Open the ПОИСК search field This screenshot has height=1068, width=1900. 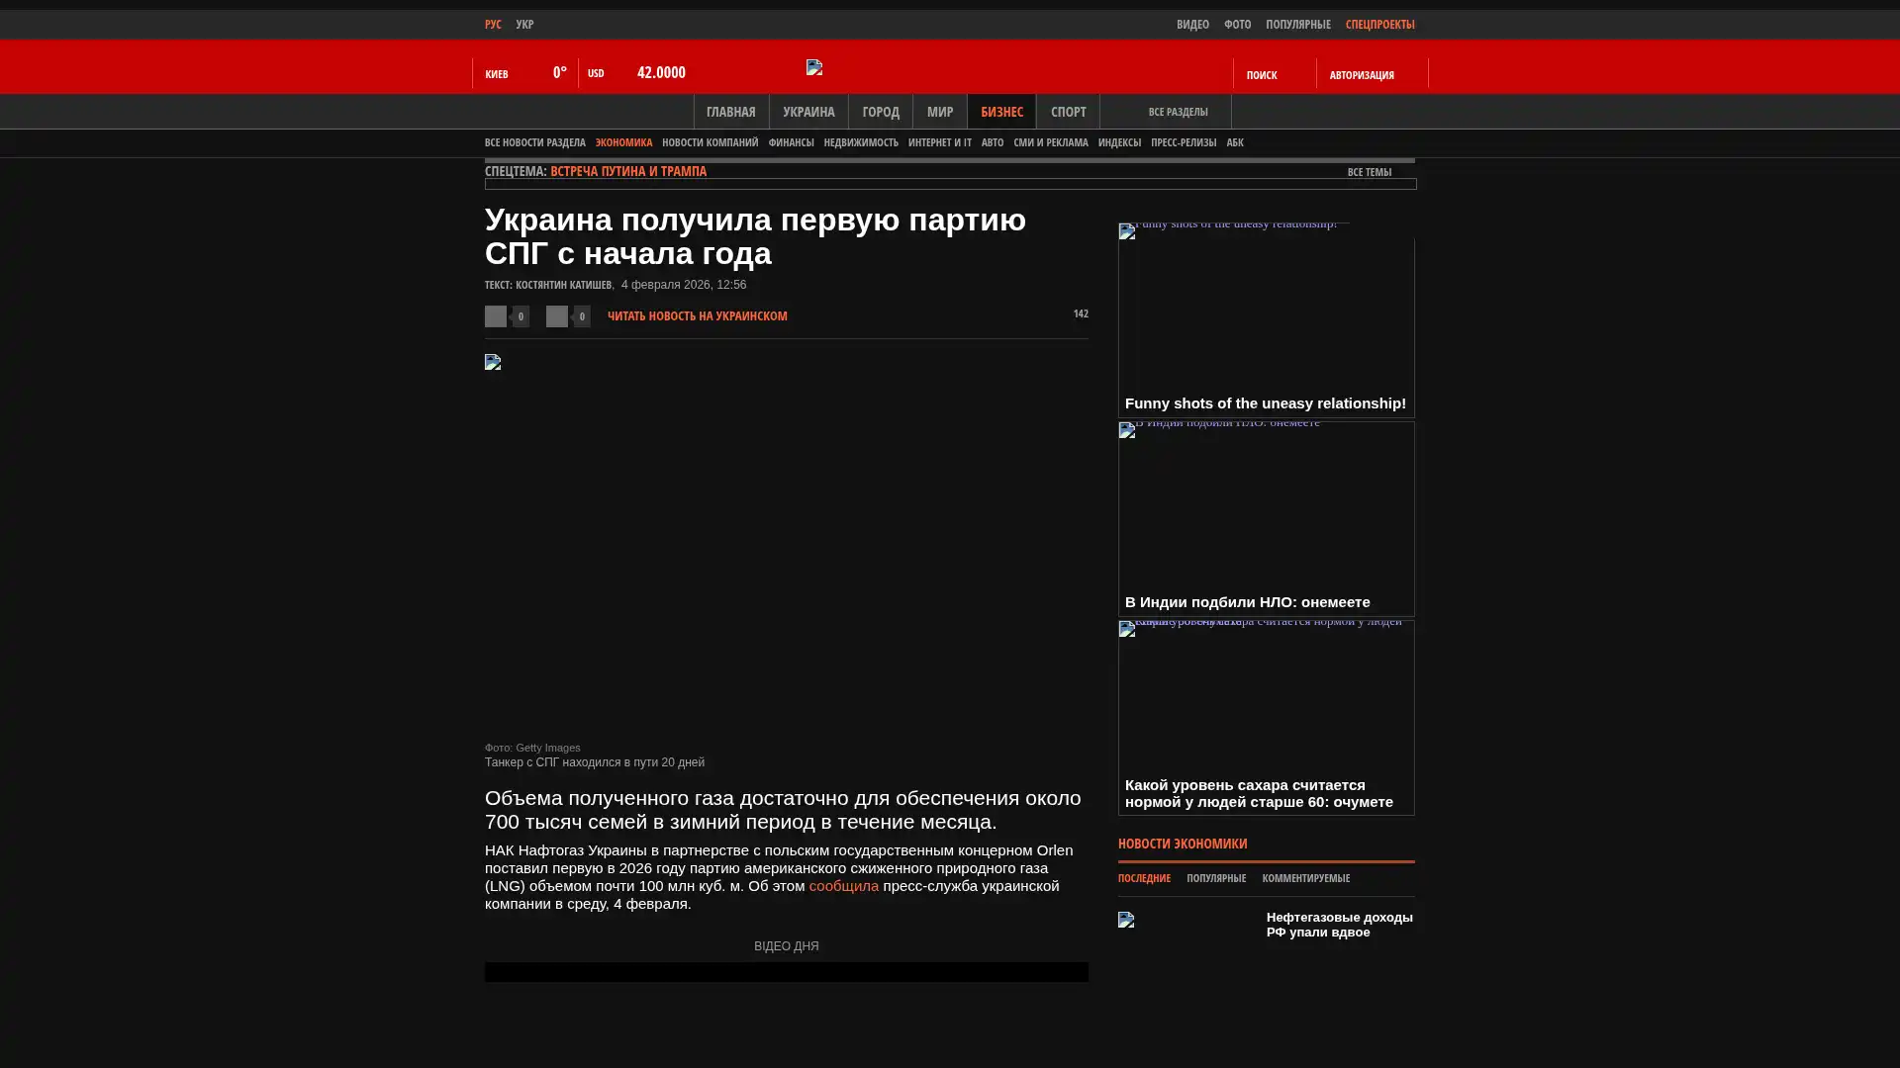(x=1262, y=75)
